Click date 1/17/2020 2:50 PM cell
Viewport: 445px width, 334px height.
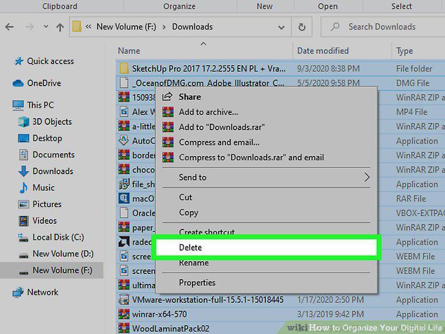[x=330, y=300]
